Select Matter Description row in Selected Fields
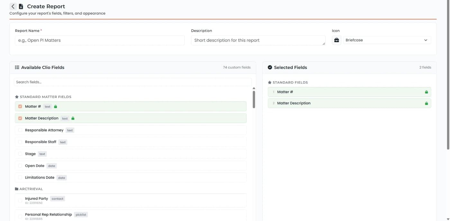This screenshot has width=450, height=221. click(x=349, y=103)
